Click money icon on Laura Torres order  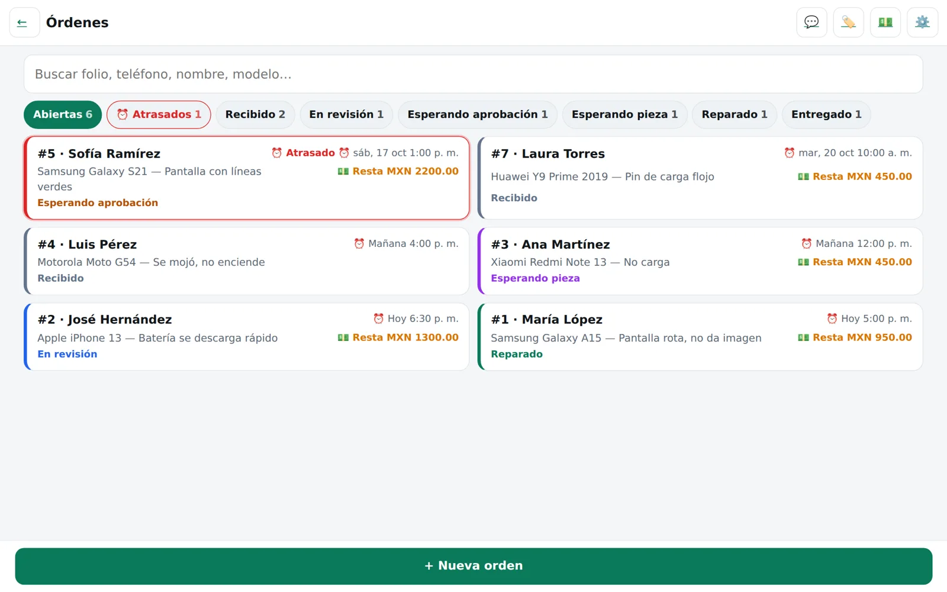tap(803, 176)
